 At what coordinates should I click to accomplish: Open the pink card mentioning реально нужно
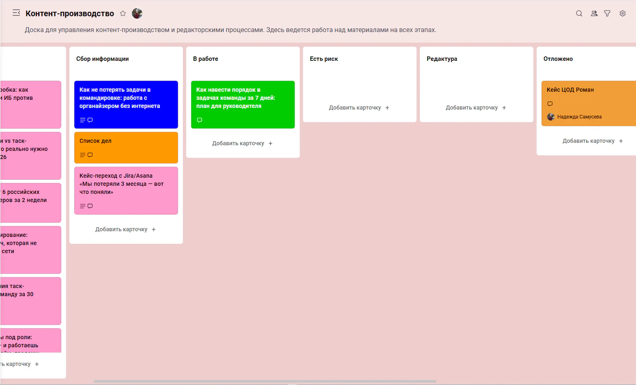pyautogui.click(x=30, y=156)
